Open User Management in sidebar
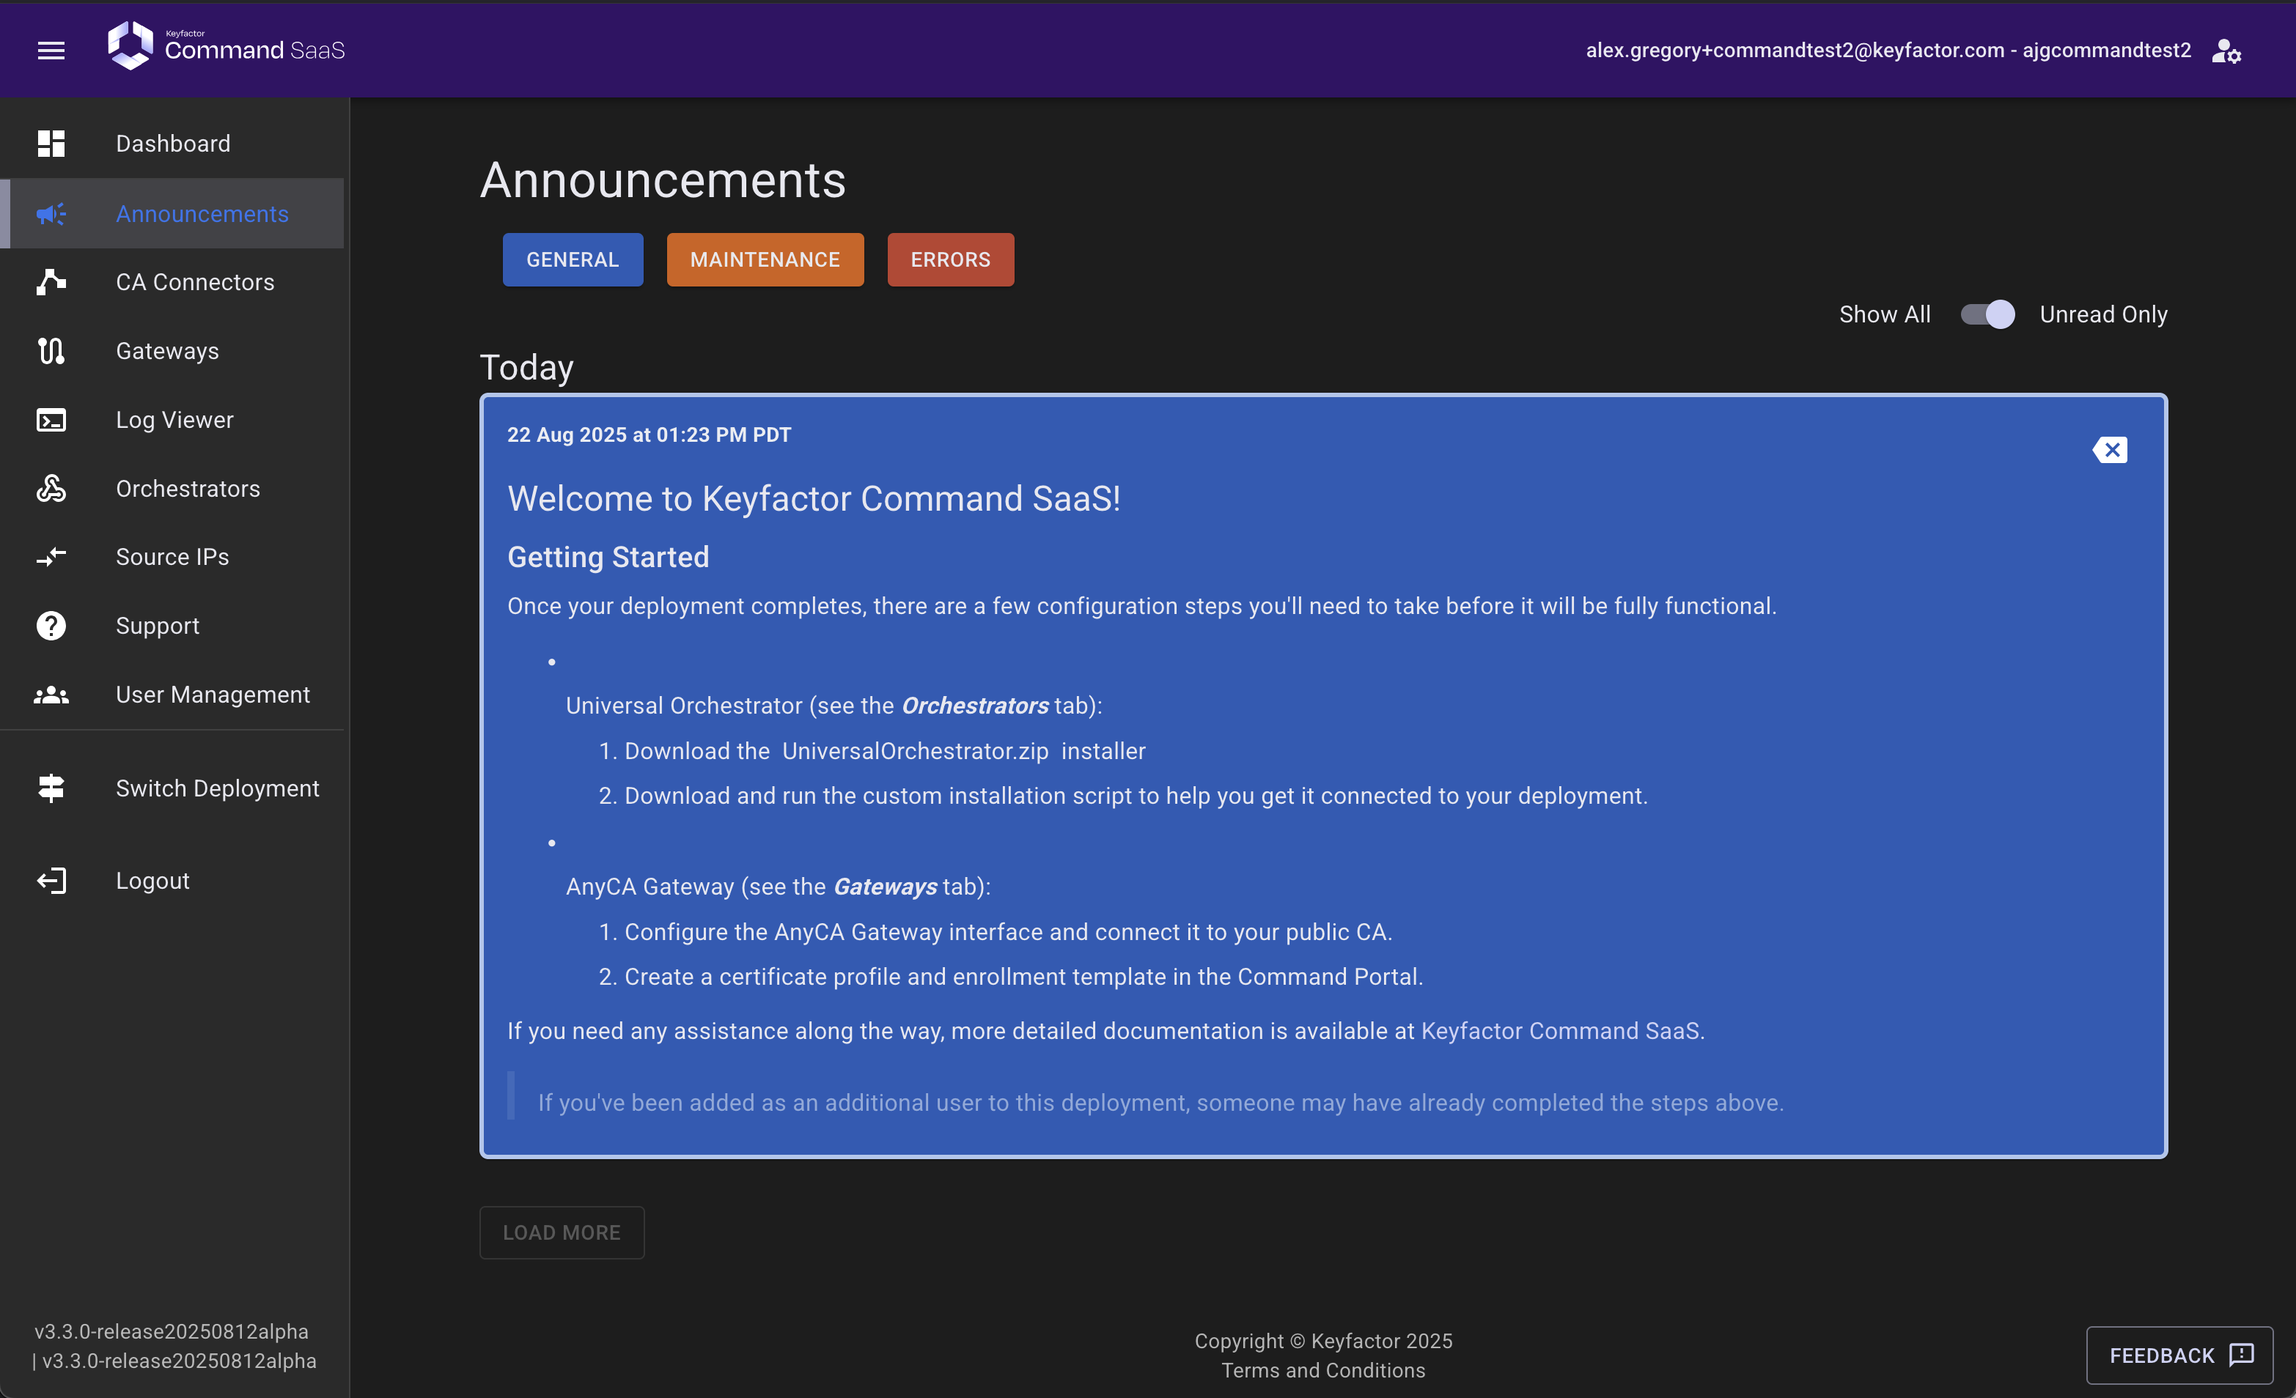2296x1398 pixels. pos(213,695)
